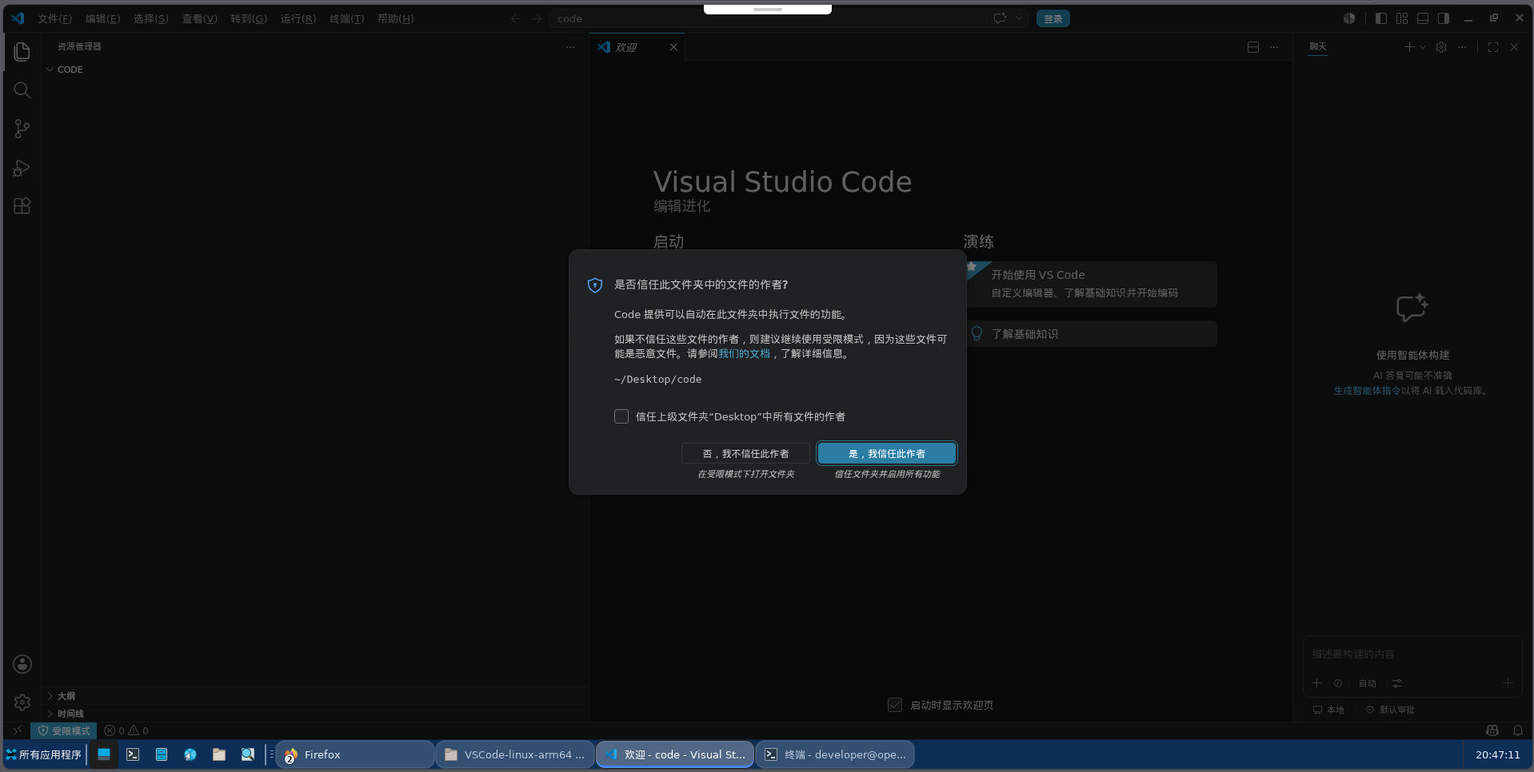Open the editor group more actions ellipsis

(x=1274, y=47)
